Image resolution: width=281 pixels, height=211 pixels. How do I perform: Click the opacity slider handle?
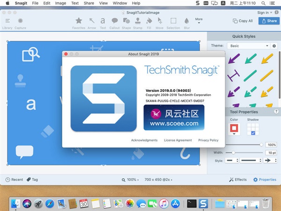point(261,144)
